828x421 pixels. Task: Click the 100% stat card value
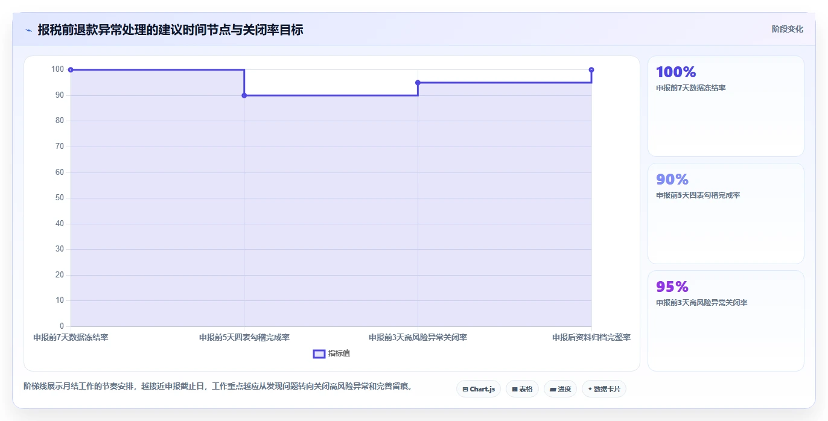pos(676,72)
